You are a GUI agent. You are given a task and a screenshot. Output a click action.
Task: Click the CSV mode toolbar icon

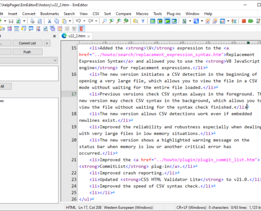point(184,21)
